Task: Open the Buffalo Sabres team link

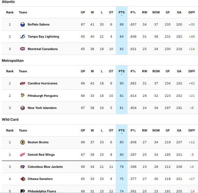Action: (38, 25)
